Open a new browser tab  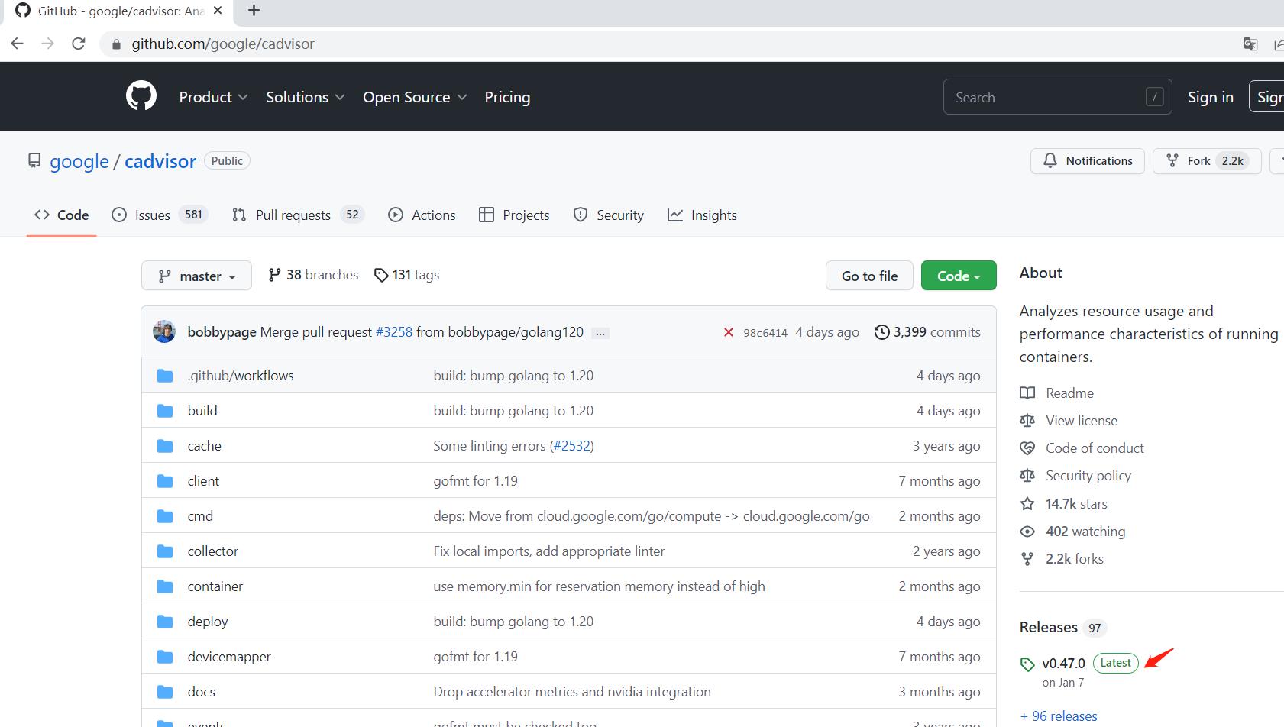[254, 10]
